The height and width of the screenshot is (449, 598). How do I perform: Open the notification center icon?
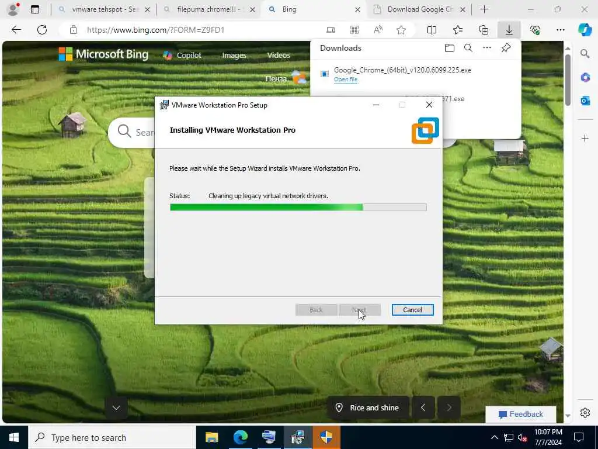coord(579,437)
